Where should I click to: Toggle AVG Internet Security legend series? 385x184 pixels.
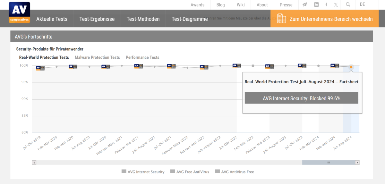coord(143,172)
